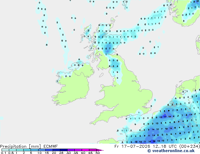
Task: Select the 35–40 mm legend color box
Action: coord(78,150)
